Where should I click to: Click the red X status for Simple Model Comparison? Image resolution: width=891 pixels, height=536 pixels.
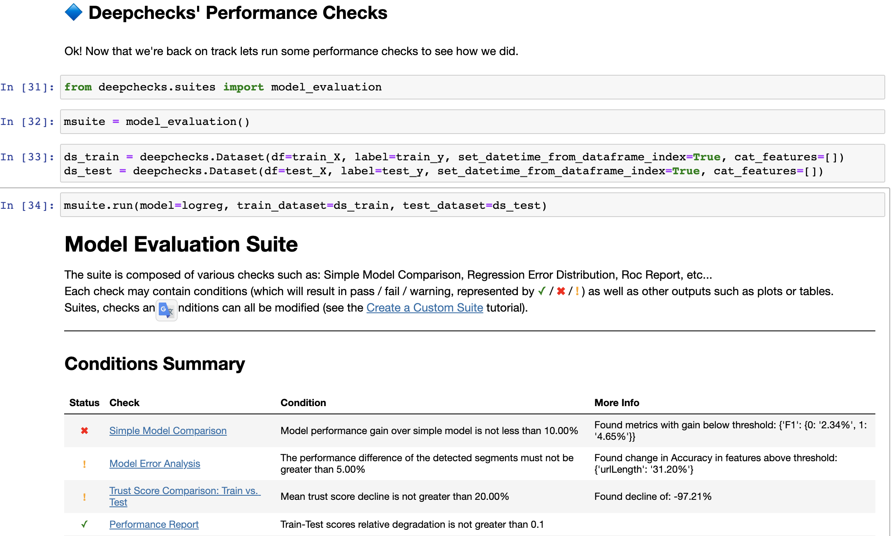84,431
